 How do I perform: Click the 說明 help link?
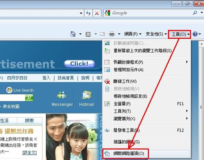pos(85,78)
